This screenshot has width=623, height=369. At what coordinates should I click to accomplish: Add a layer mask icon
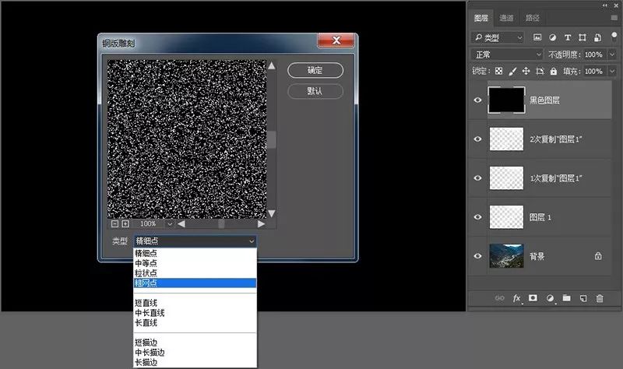point(533,298)
